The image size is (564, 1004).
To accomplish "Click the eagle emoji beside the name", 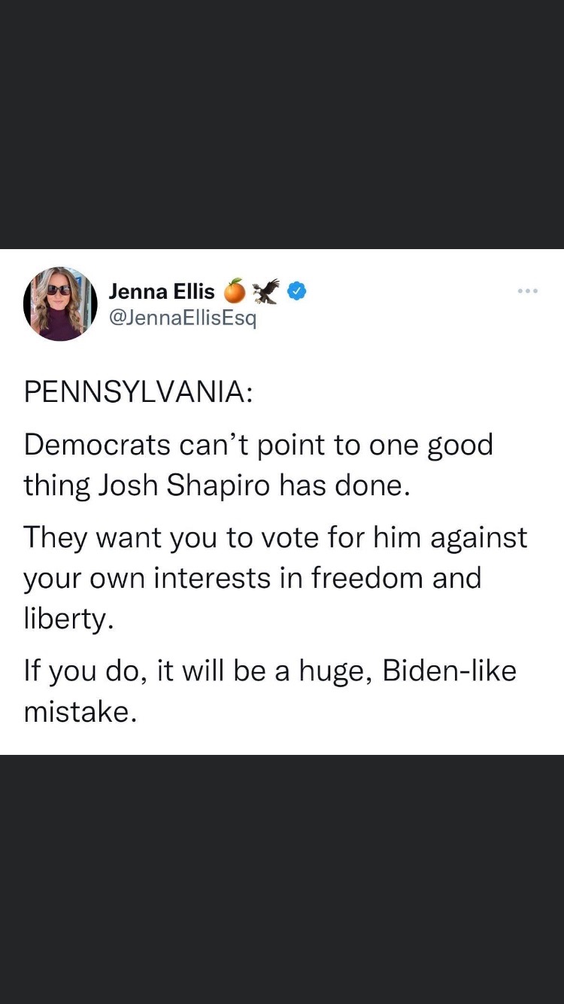I will (x=265, y=291).
